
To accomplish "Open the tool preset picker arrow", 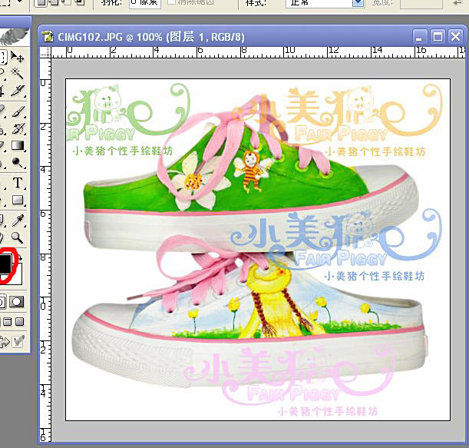I will tap(20, 2).
